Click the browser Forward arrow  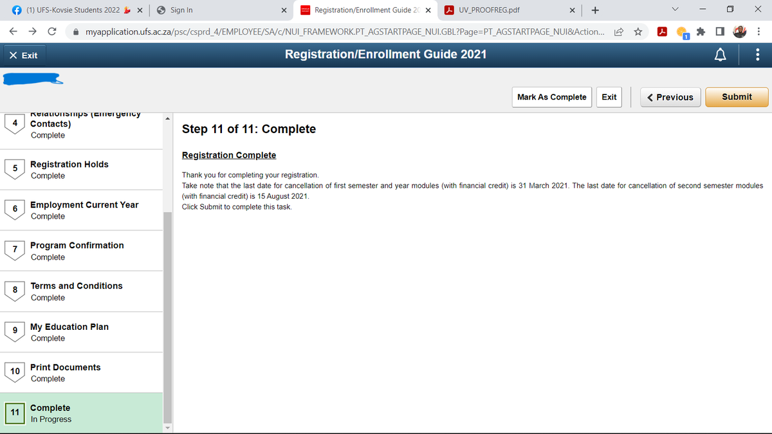pyautogui.click(x=33, y=32)
